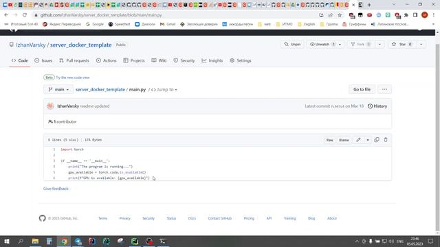This screenshot has height=247, width=440.
Task: Open the Raw view of main.py
Action: (329, 140)
